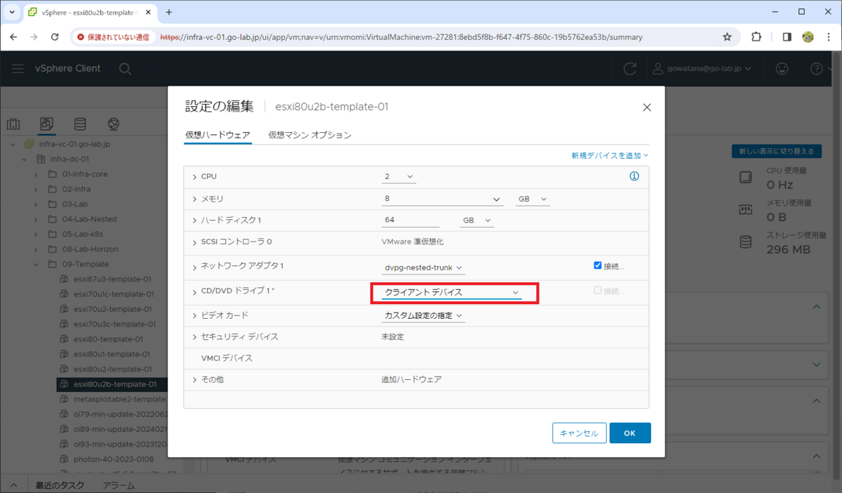Expand the CPU hardware row
Viewport: 842px width, 493px height.
coord(194,176)
